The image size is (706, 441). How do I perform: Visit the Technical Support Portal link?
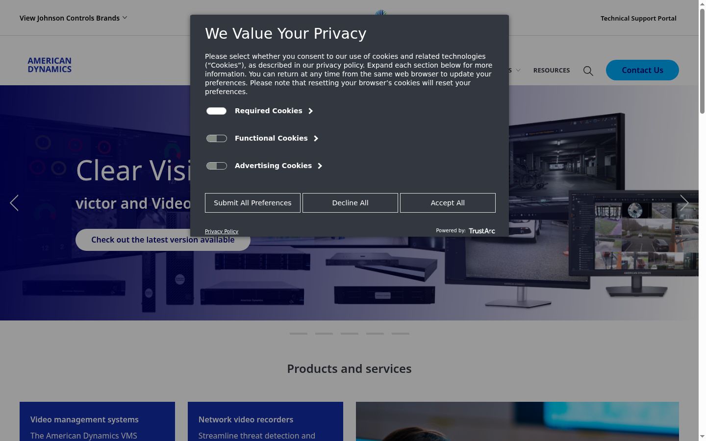638,18
